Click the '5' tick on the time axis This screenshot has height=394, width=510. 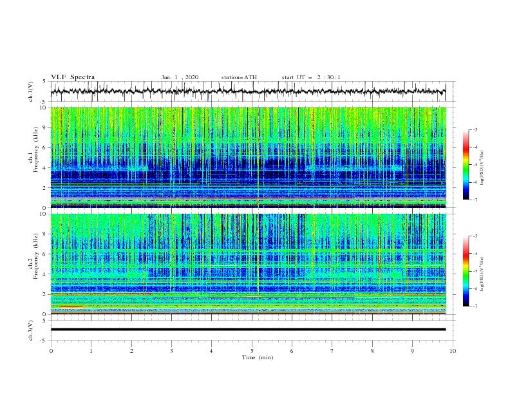coord(252,351)
